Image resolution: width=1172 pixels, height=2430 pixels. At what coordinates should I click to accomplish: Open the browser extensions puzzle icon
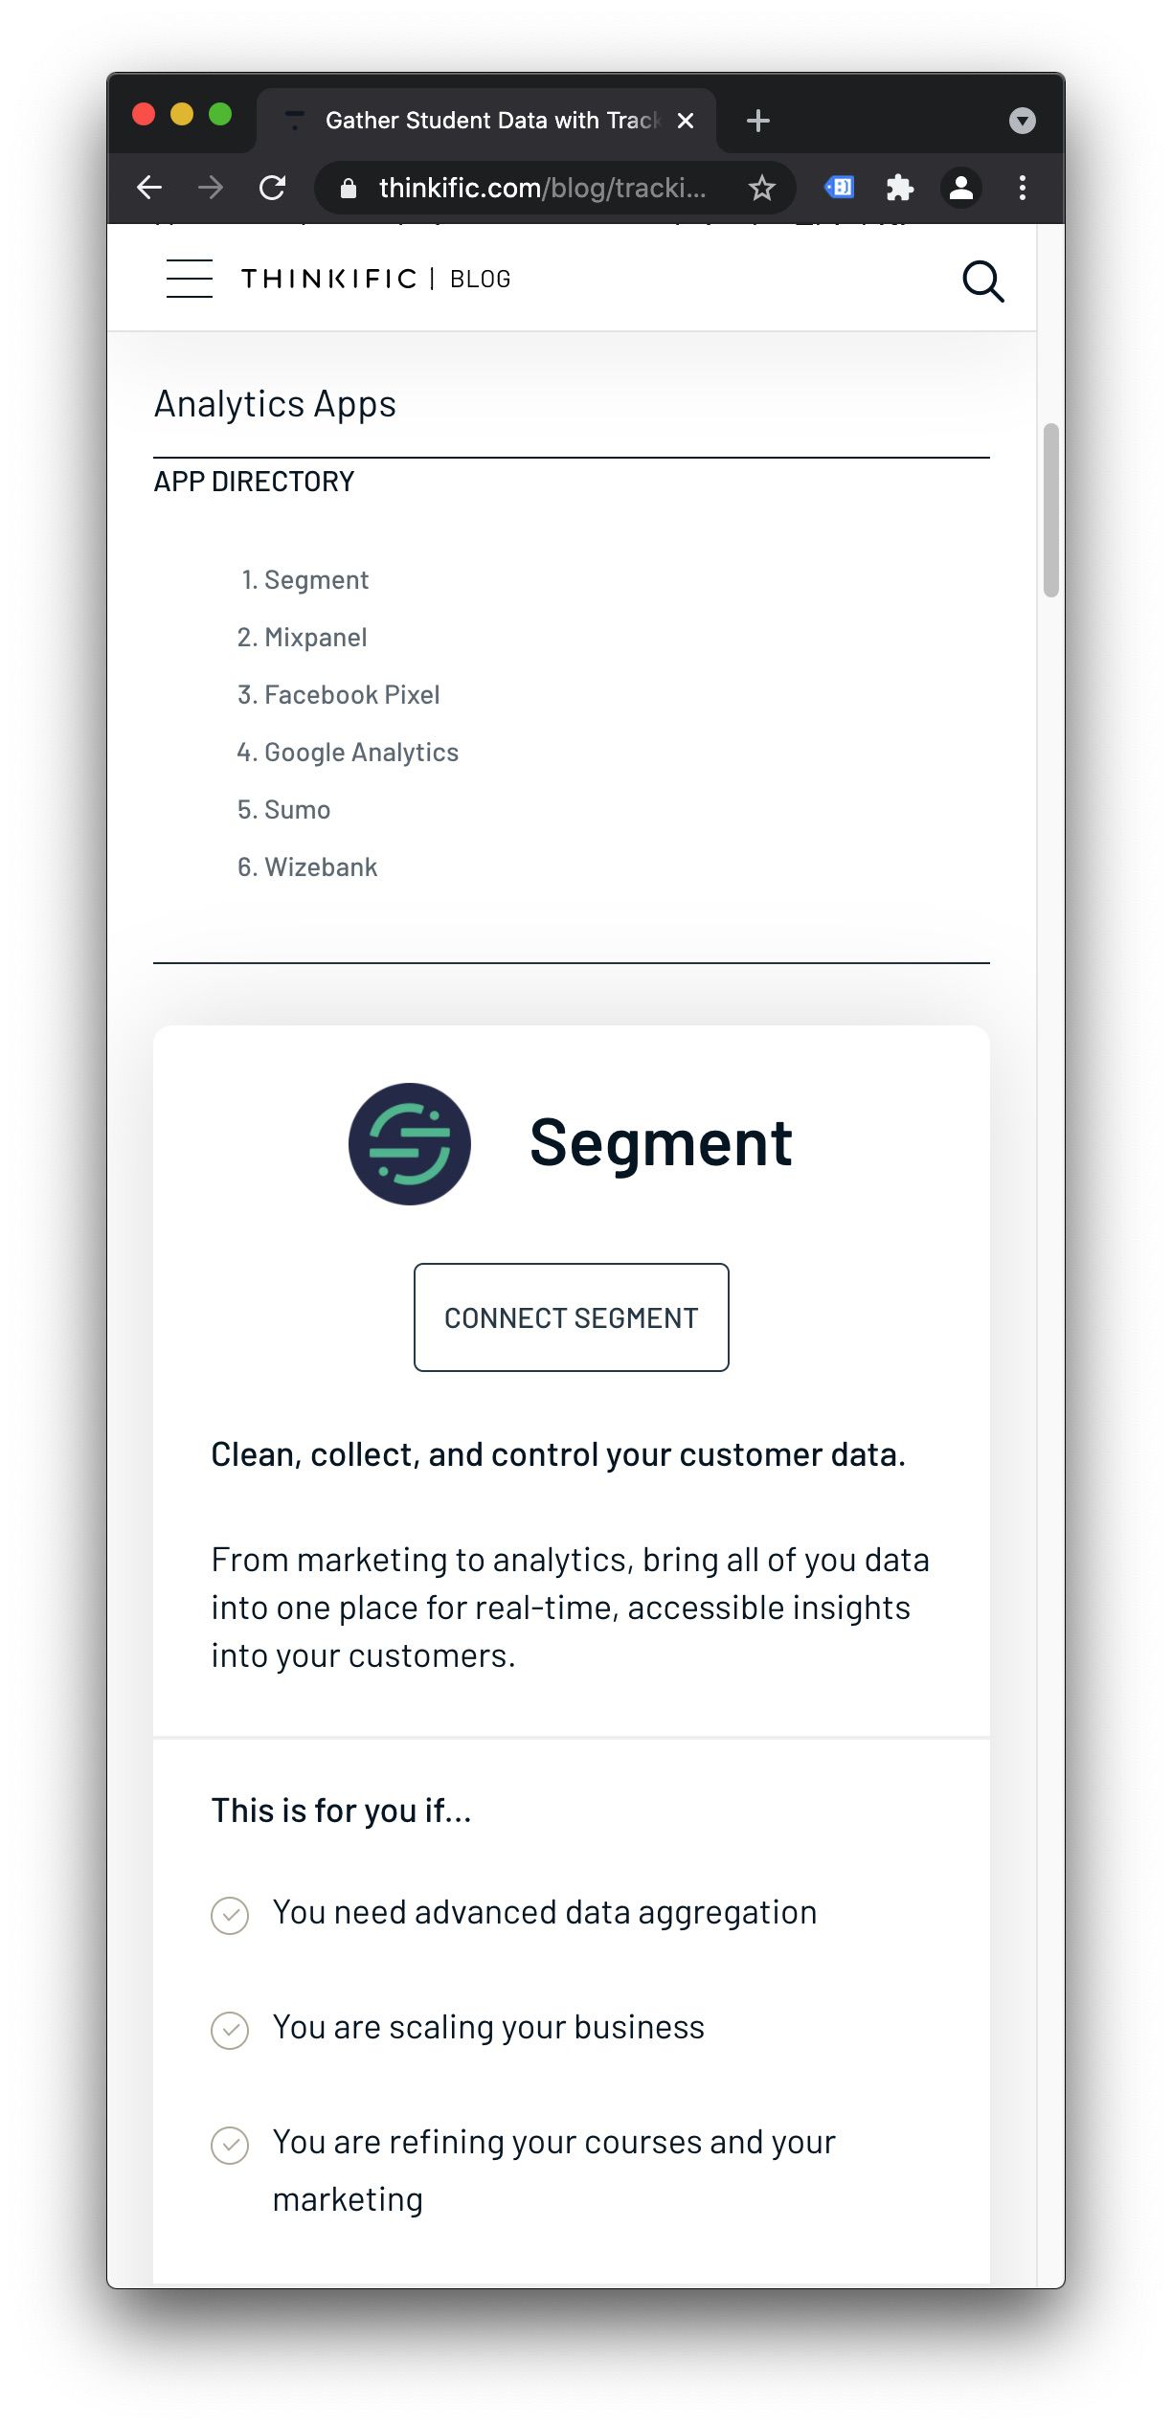(899, 188)
